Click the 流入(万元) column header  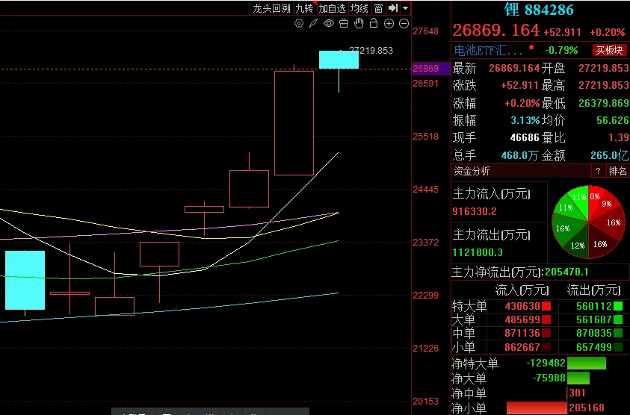coord(522,290)
